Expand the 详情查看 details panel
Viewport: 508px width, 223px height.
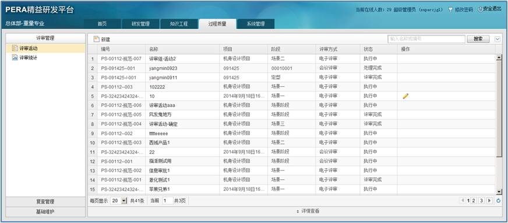pyautogui.click(x=308, y=211)
